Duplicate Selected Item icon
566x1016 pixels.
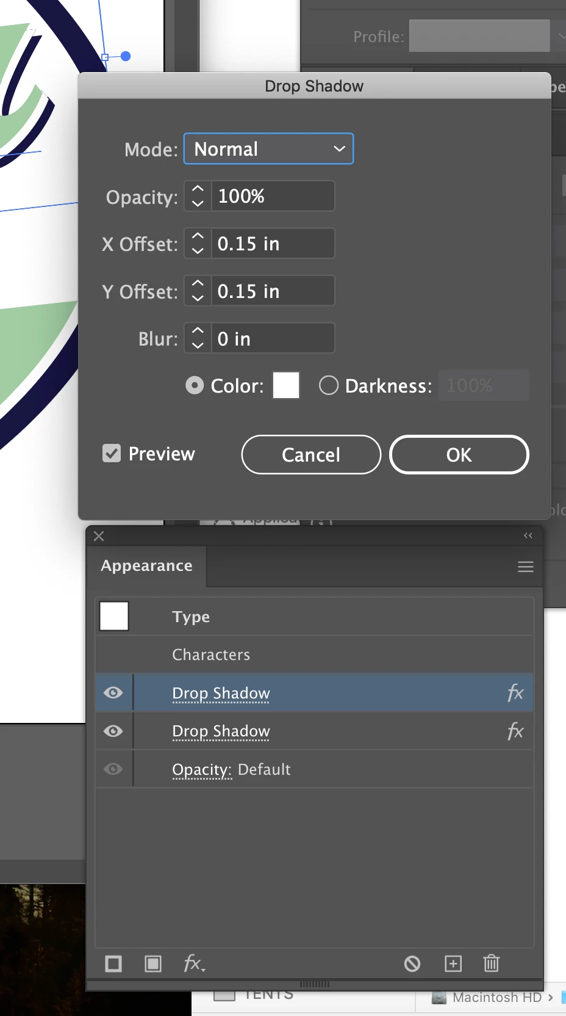453,963
